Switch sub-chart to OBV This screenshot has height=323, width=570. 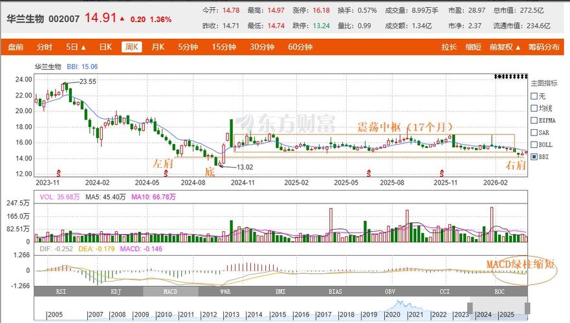[390, 291]
